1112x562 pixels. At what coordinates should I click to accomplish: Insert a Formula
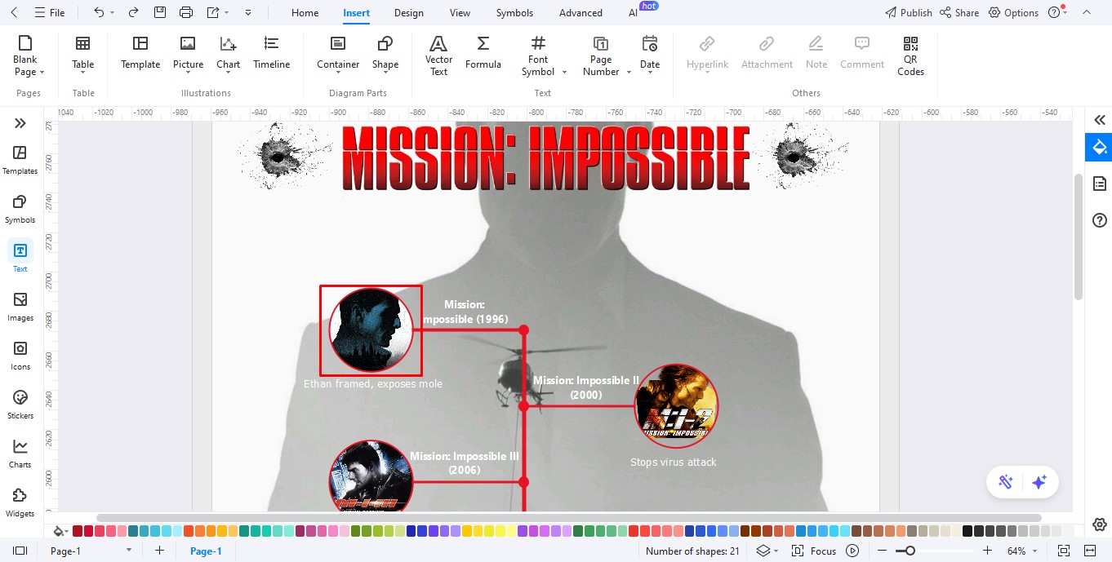[x=483, y=53]
